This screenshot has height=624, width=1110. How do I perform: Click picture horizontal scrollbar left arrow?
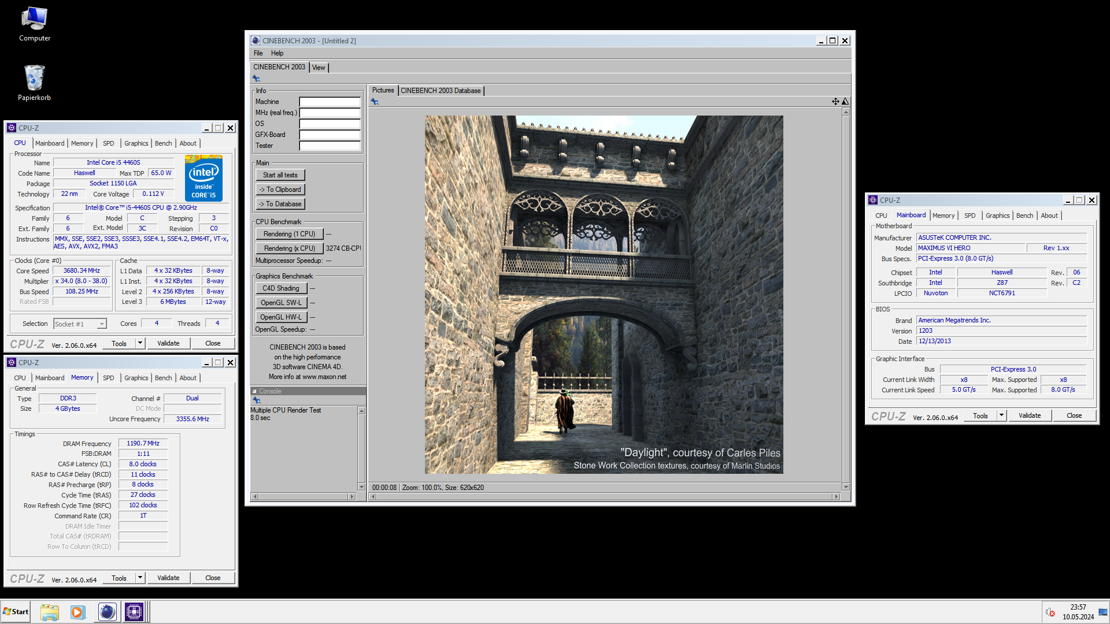coord(373,496)
